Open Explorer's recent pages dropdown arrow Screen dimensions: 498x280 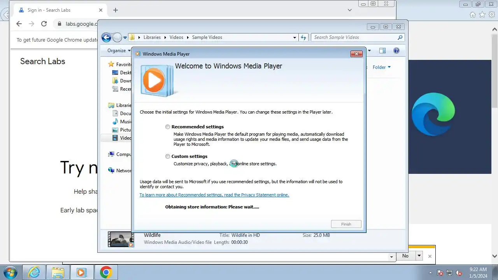tap(125, 38)
